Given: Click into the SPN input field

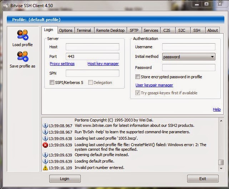Looking at the screenshot, I should pyautogui.click(x=93, y=73).
